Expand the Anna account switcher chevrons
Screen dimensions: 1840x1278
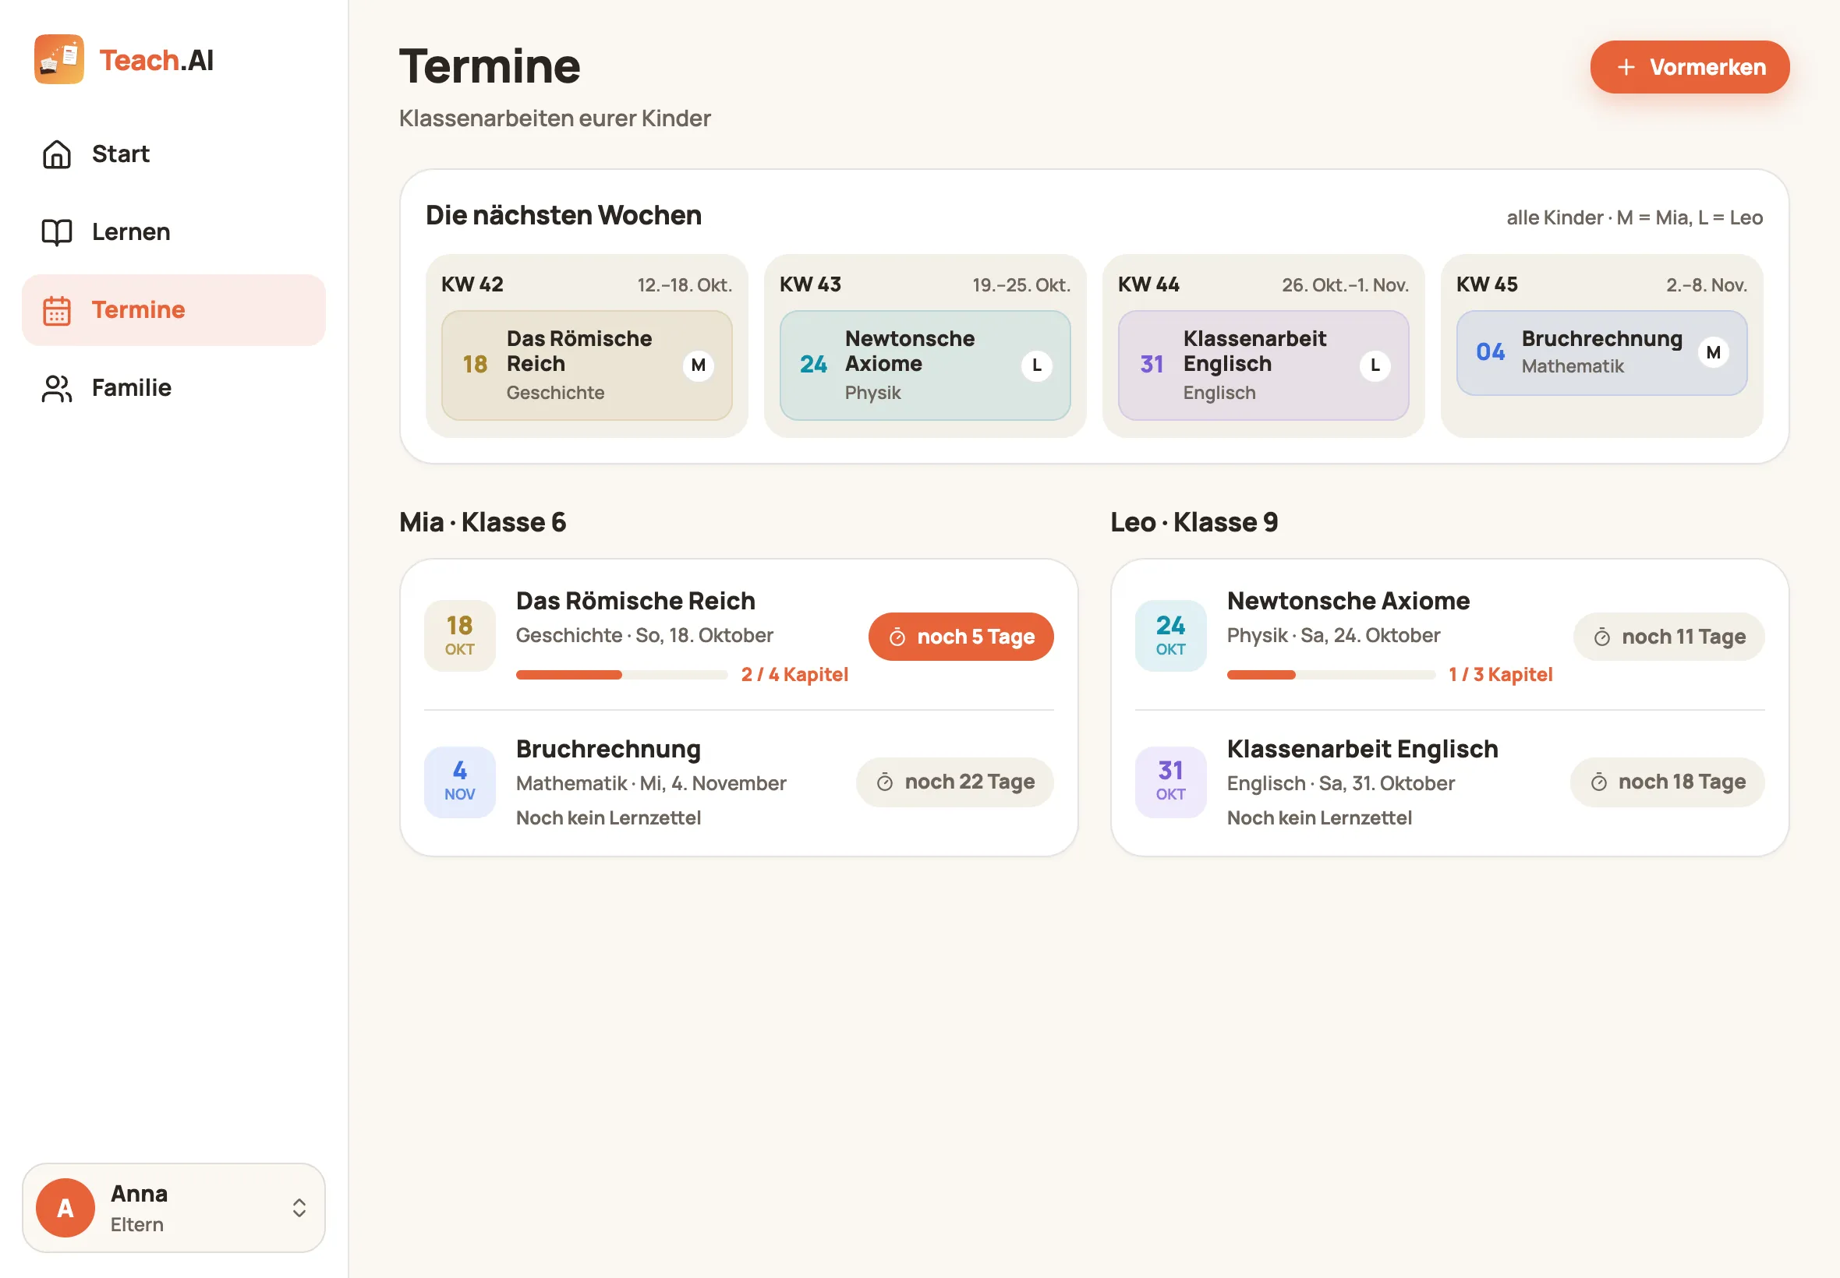(299, 1208)
